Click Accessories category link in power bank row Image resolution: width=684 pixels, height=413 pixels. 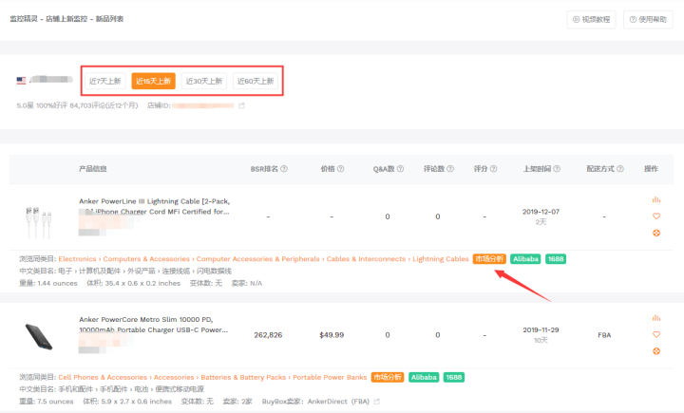click(174, 377)
